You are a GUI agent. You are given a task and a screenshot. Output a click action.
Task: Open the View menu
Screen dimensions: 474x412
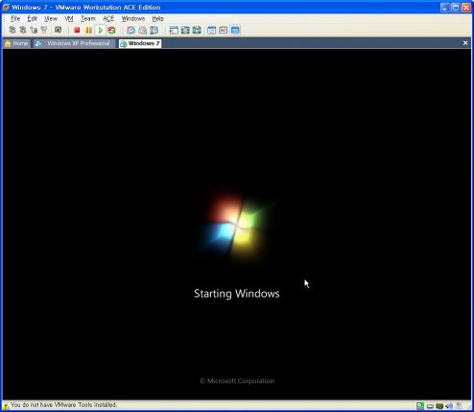[x=51, y=18]
